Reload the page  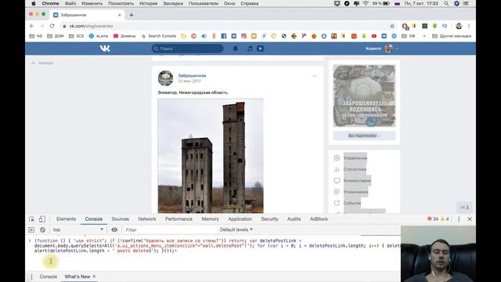click(52, 26)
